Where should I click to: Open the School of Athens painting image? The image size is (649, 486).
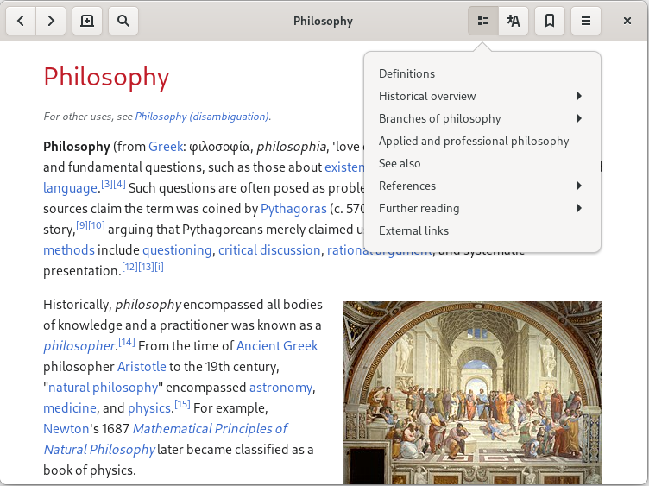(x=473, y=393)
